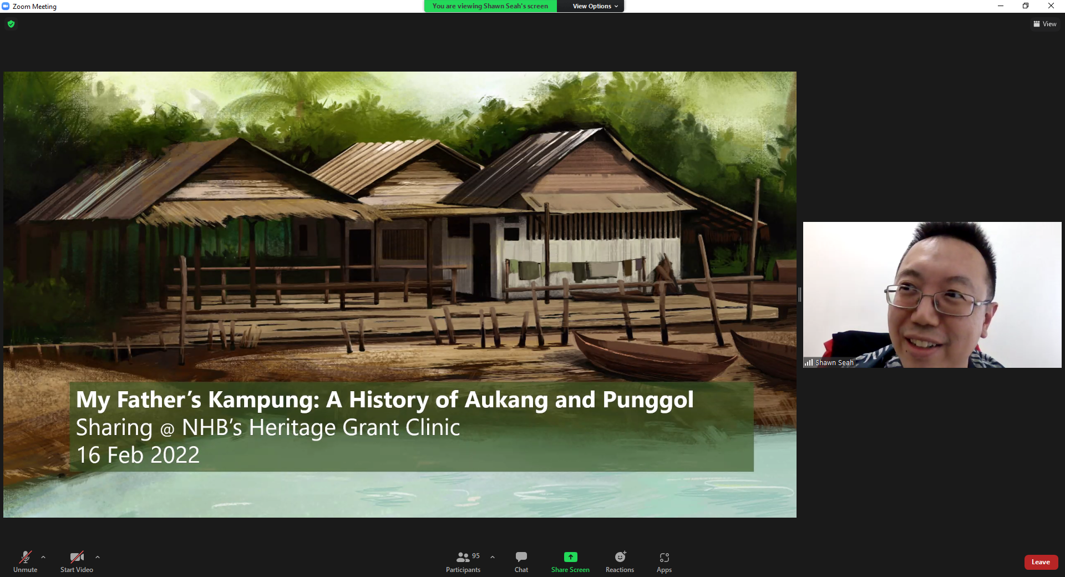Open the Apps icon in the toolbar
The height and width of the screenshot is (577, 1065).
coord(663,558)
